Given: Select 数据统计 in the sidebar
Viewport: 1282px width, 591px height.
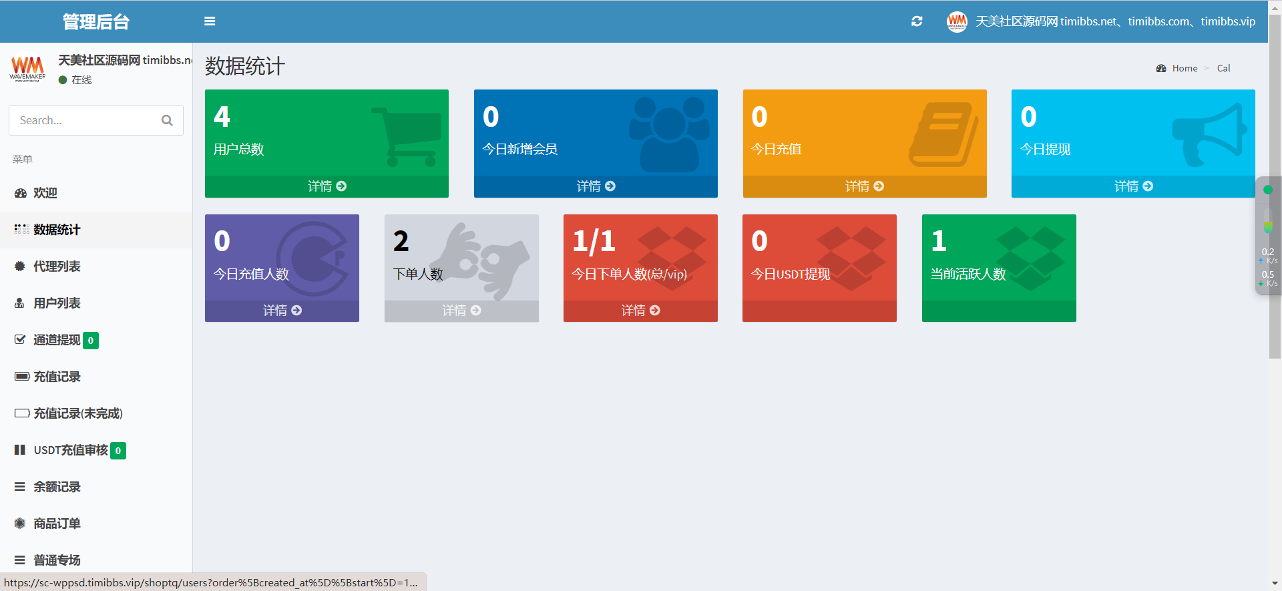Looking at the screenshot, I should [x=96, y=230].
